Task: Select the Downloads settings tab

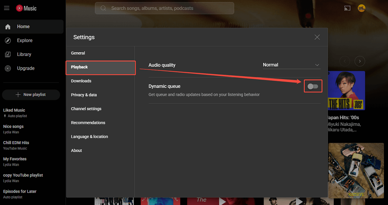Action: pos(100,81)
